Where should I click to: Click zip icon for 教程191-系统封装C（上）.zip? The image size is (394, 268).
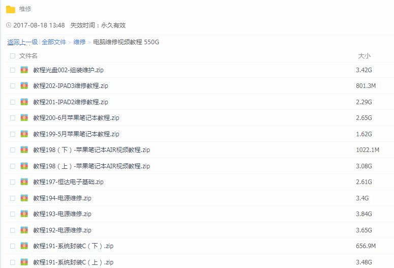(24, 262)
